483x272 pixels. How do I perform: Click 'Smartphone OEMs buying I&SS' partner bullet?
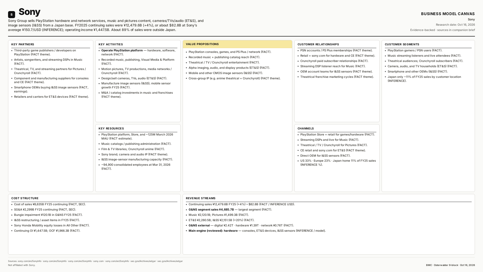coord(51,89)
